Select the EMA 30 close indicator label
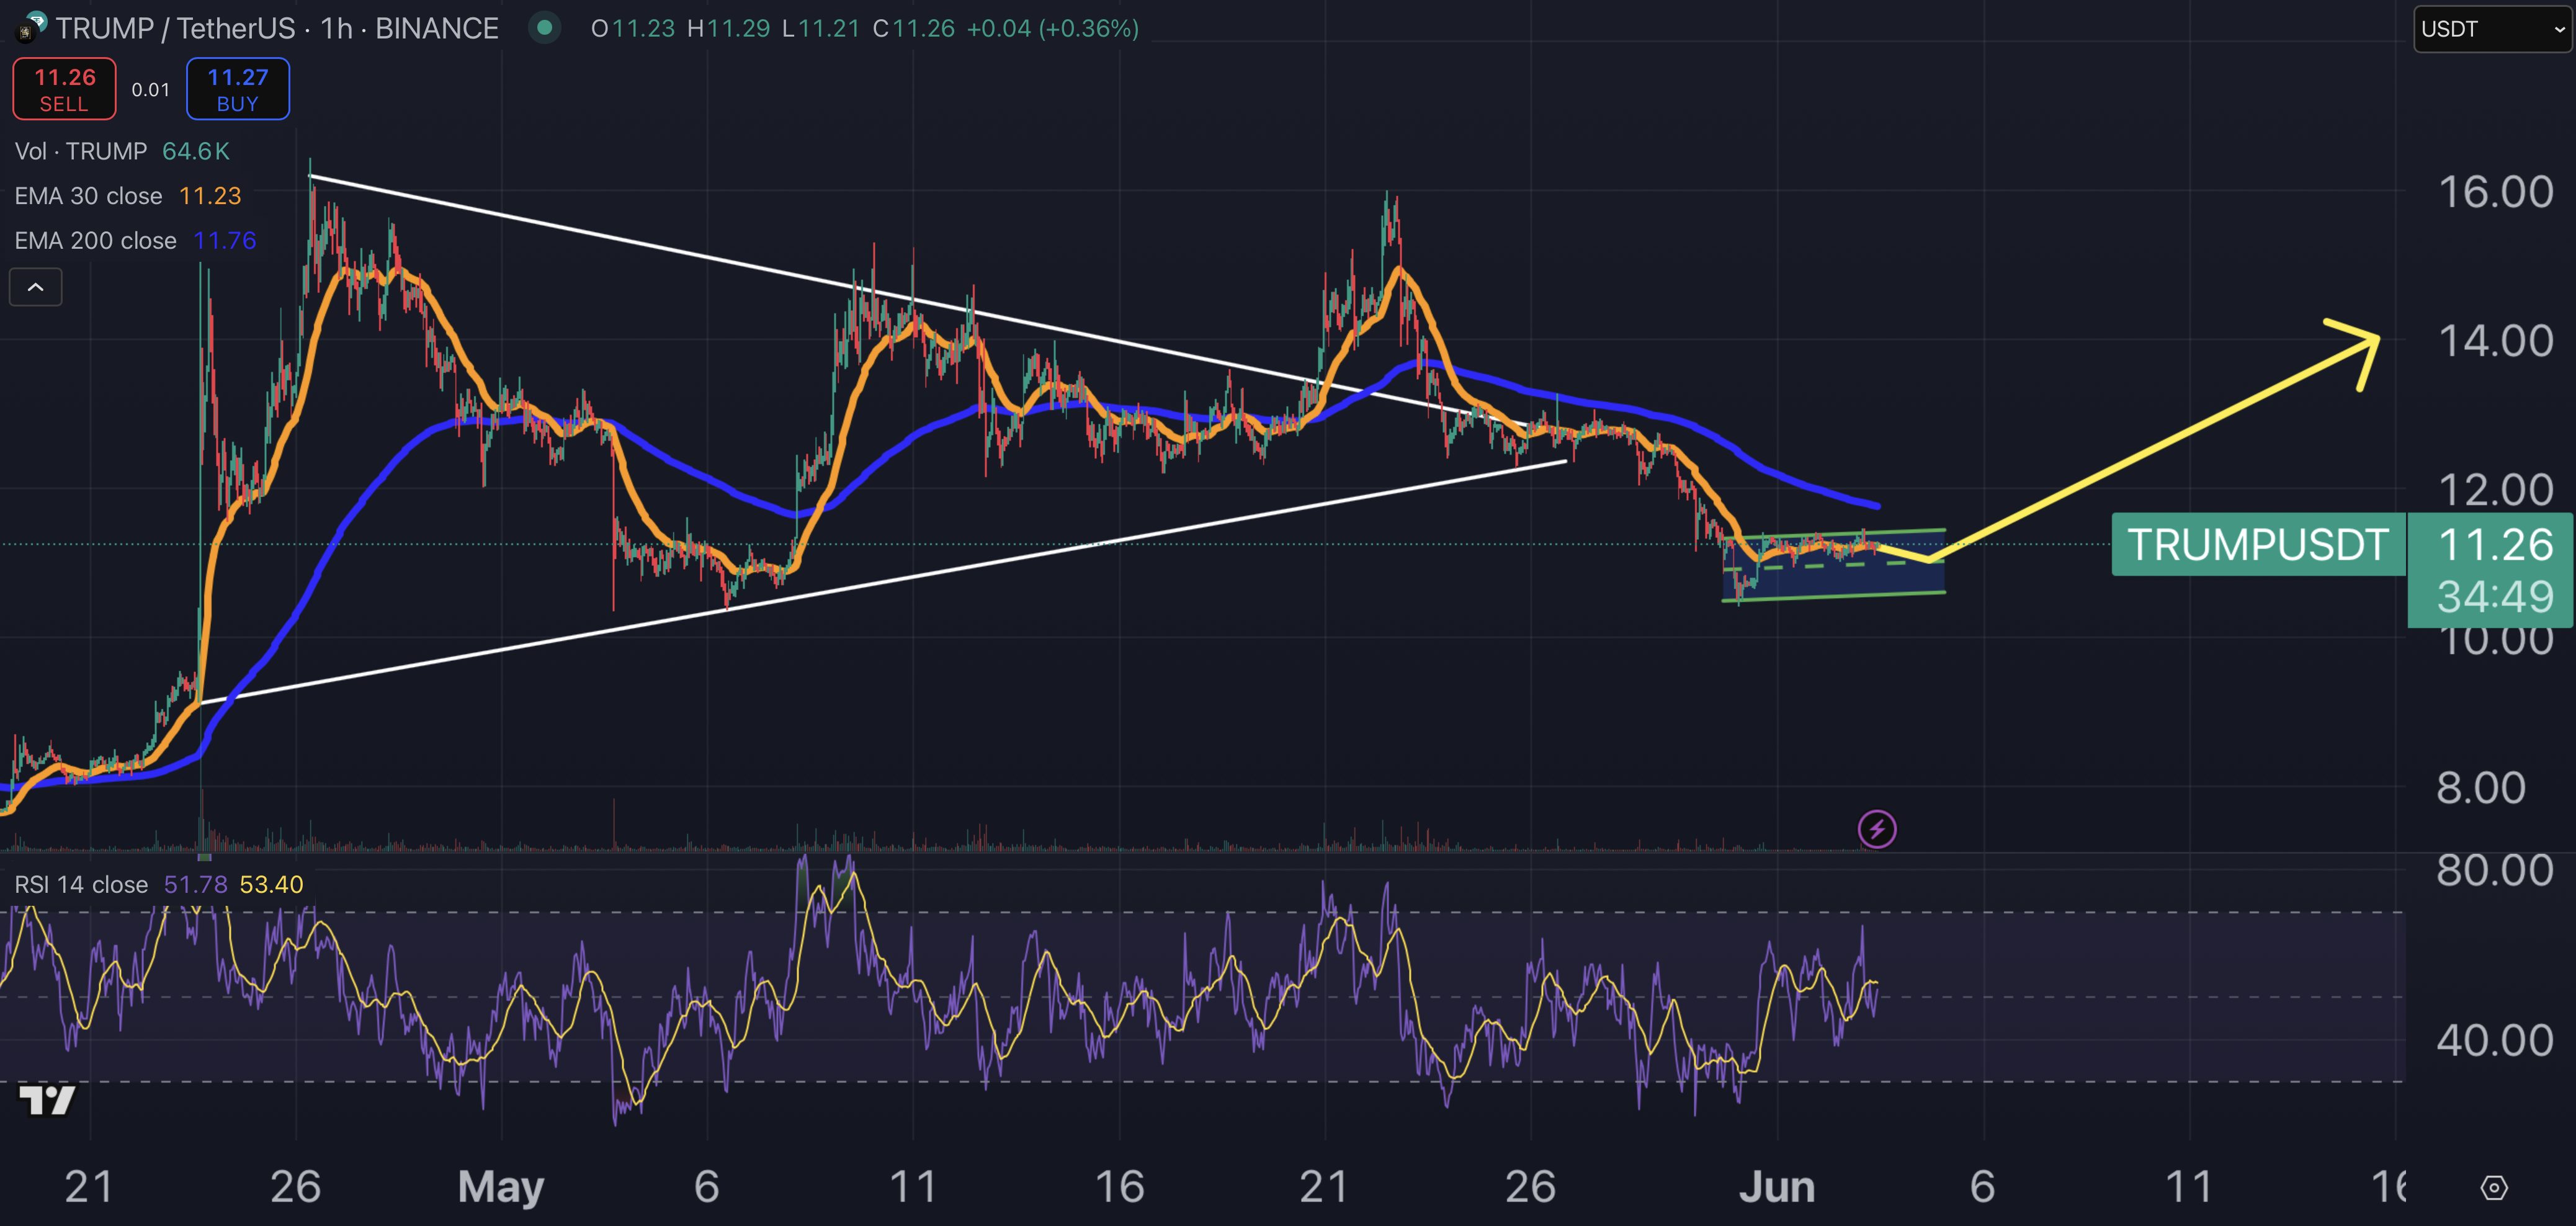The height and width of the screenshot is (1226, 2576). click(x=88, y=196)
